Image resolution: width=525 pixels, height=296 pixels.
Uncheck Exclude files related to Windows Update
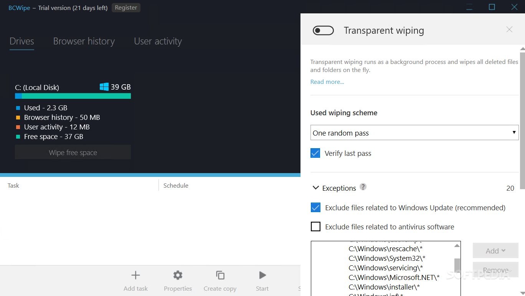(315, 208)
